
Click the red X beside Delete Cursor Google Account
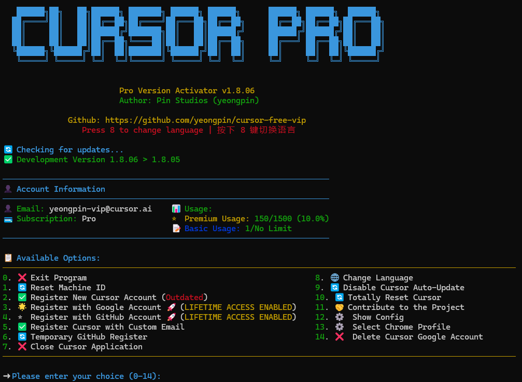(340, 337)
